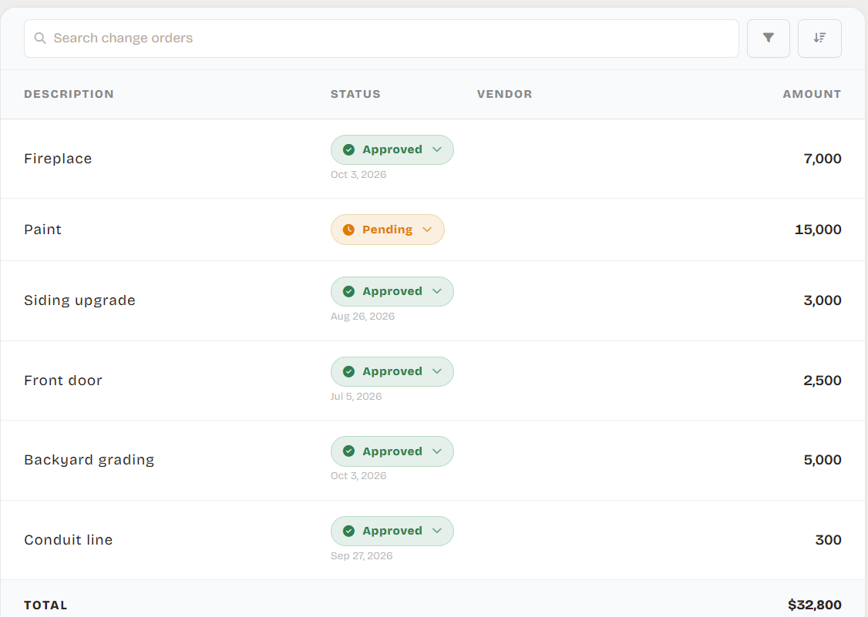
Task: Focus the Search change orders field
Action: pos(382,39)
